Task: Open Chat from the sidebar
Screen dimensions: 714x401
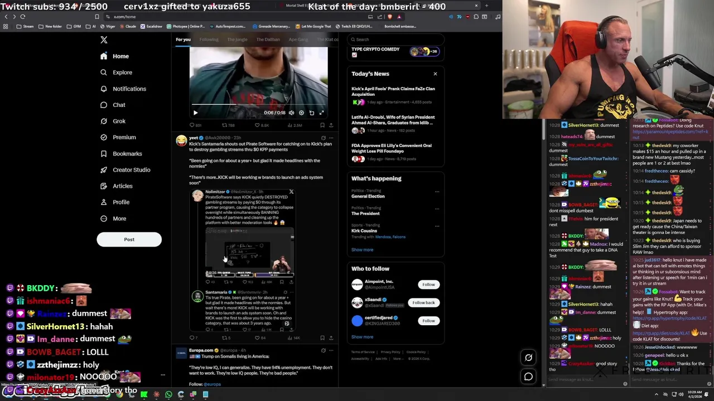Action: [x=112, y=105]
